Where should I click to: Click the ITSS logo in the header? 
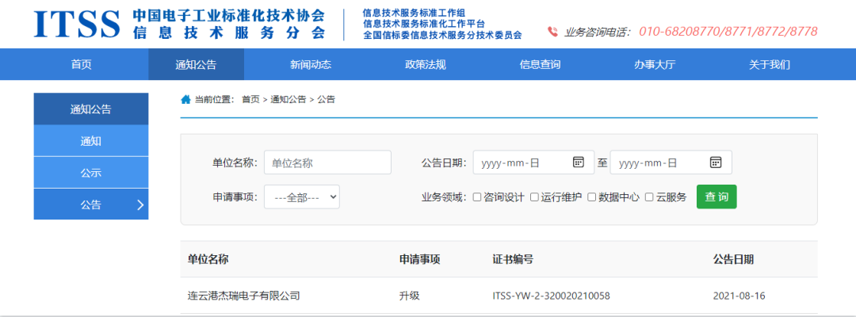click(x=77, y=25)
